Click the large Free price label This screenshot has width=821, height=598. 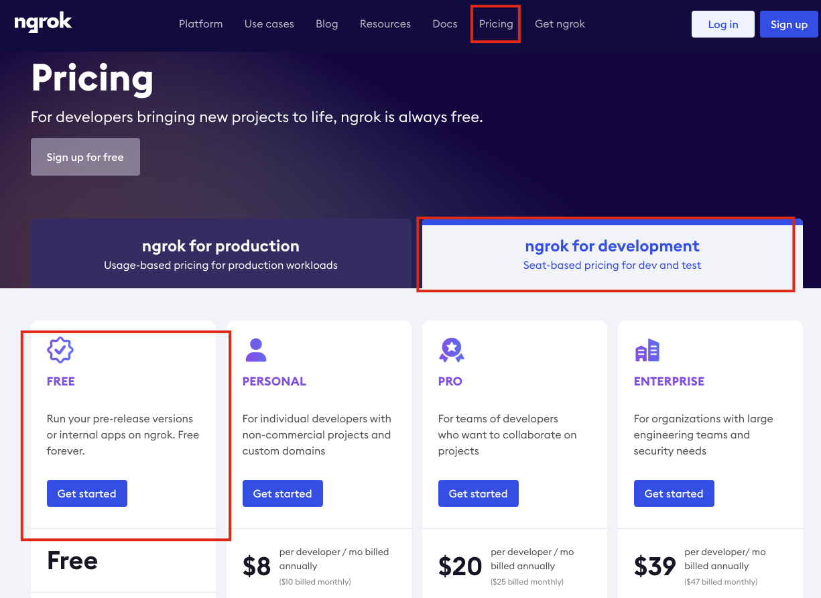(x=72, y=560)
